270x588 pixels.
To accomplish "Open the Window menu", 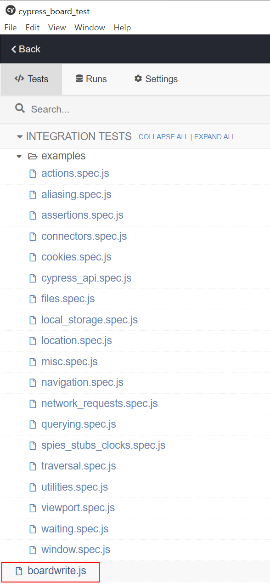I will 90,28.
